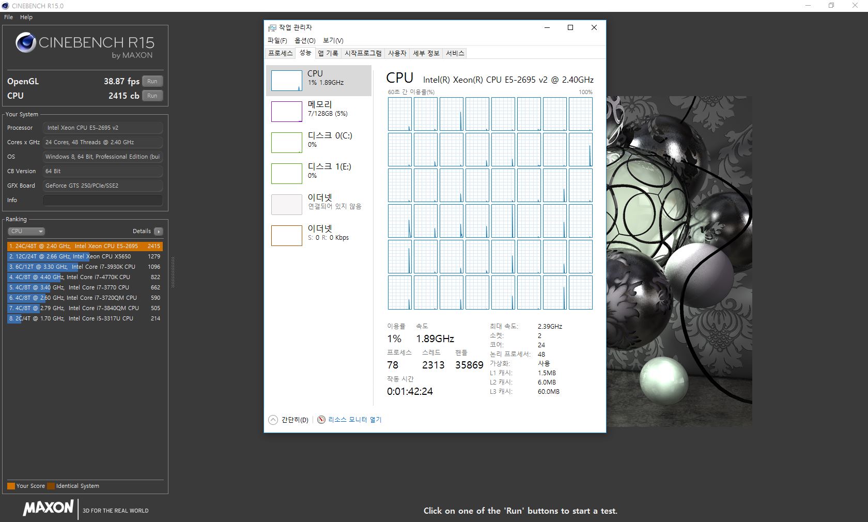Switch to the 프로세스 tab
The height and width of the screenshot is (522, 868).
(281, 53)
